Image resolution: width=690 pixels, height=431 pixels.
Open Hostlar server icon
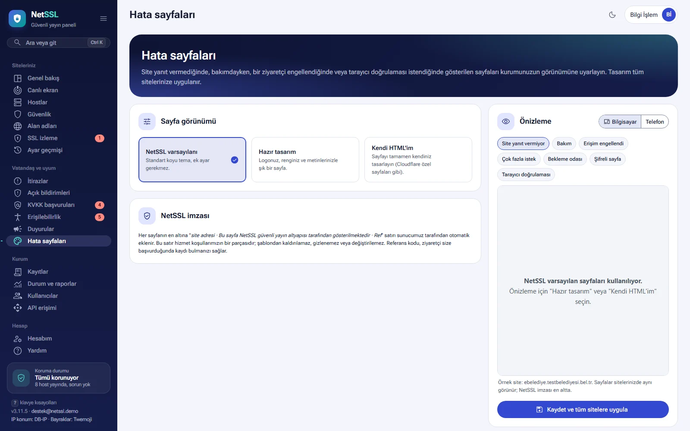click(x=18, y=102)
